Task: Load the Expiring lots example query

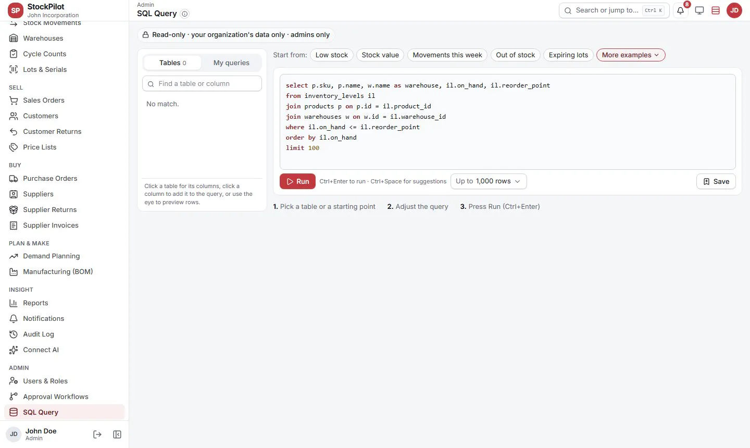Action: tap(568, 55)
